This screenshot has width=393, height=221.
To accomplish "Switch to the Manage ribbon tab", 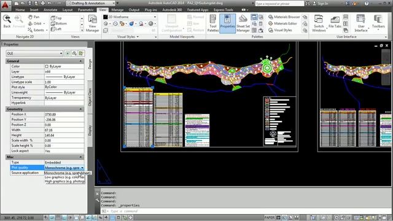I will (x=117, y=10).
